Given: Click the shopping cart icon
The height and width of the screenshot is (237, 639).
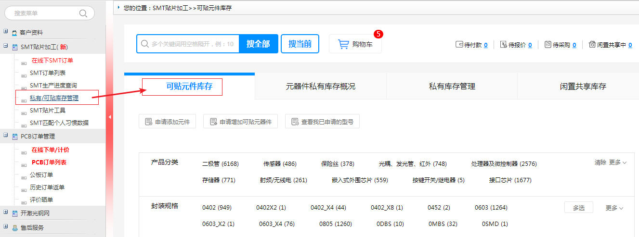Looking at the screenshot, I should tap(343, 44).
